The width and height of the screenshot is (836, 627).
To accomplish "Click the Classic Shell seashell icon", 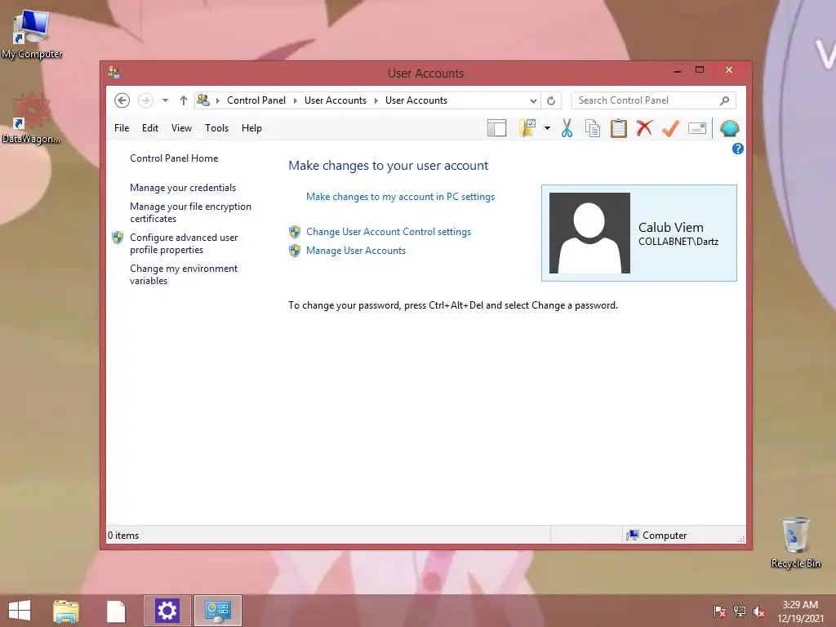I will (729, 128).
